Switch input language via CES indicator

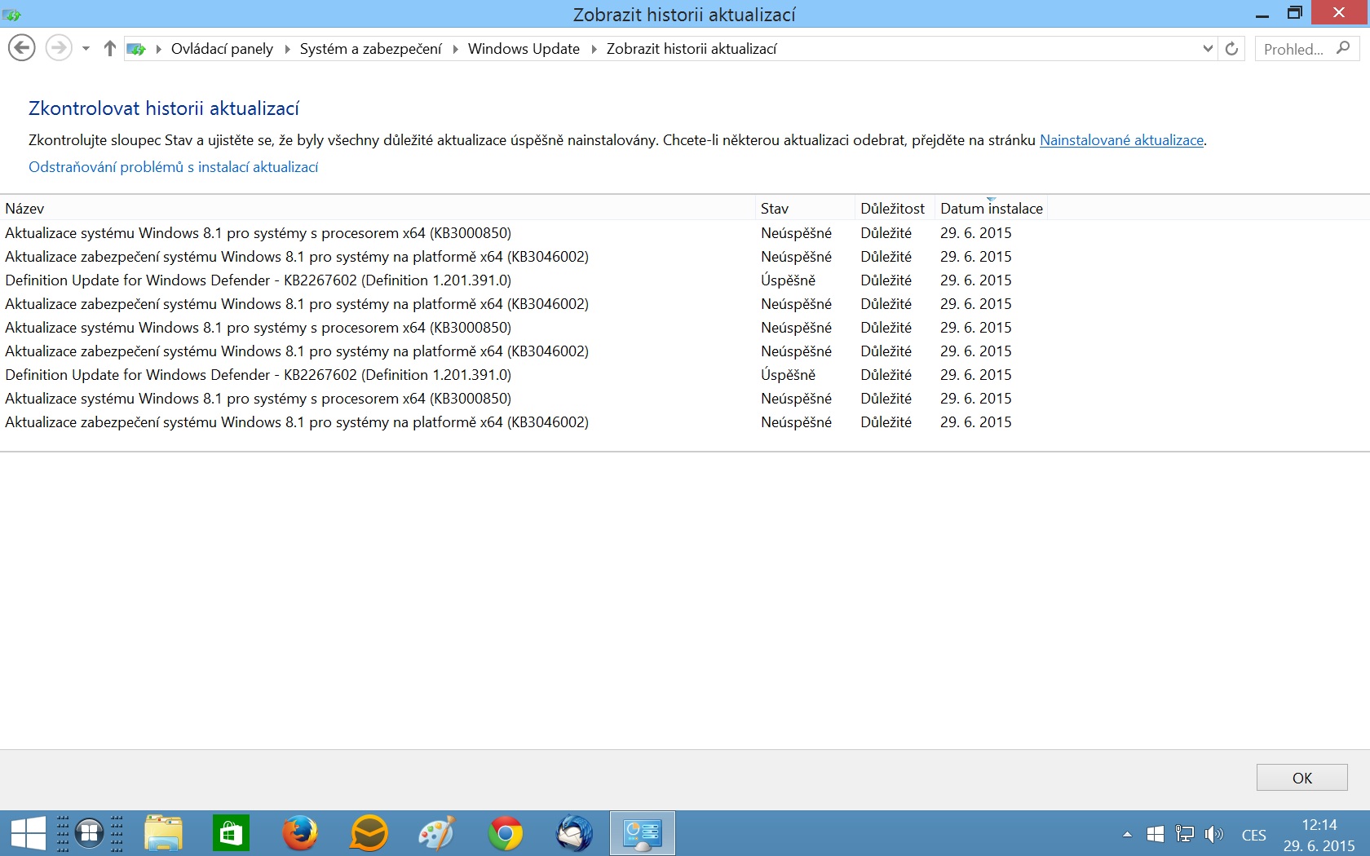1253,835
